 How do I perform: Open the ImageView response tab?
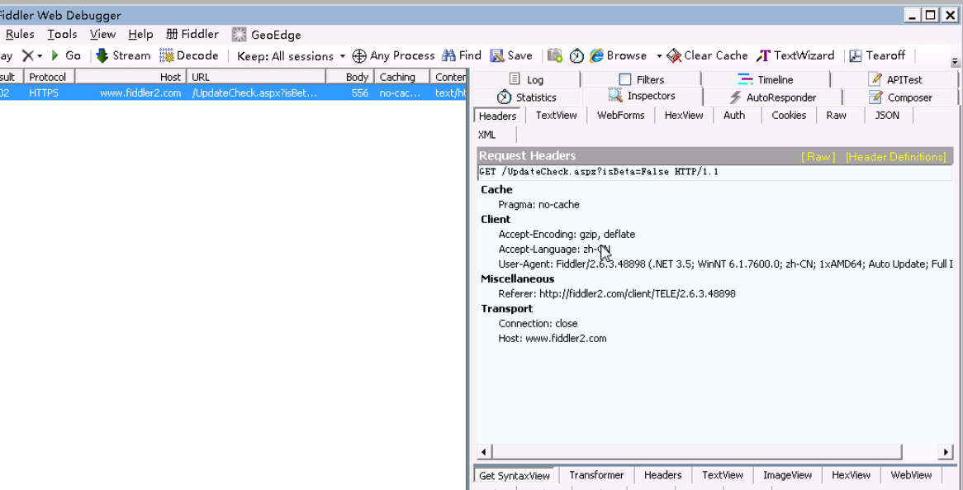click(x=787, y=474)
